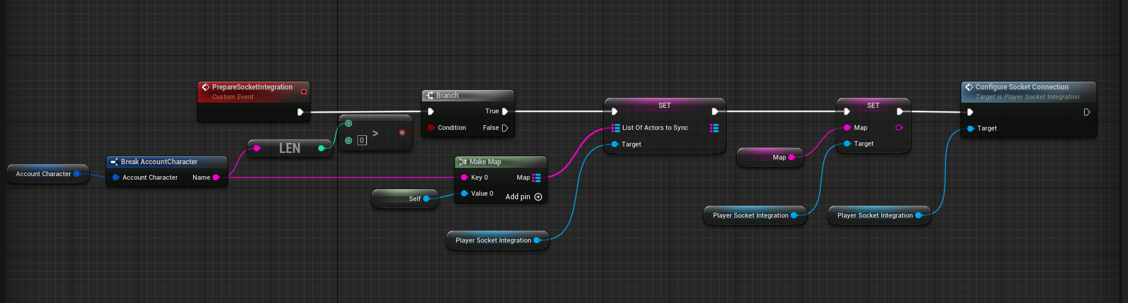
Task: Click the second SET node execution input pin
Action: (847, 111)
